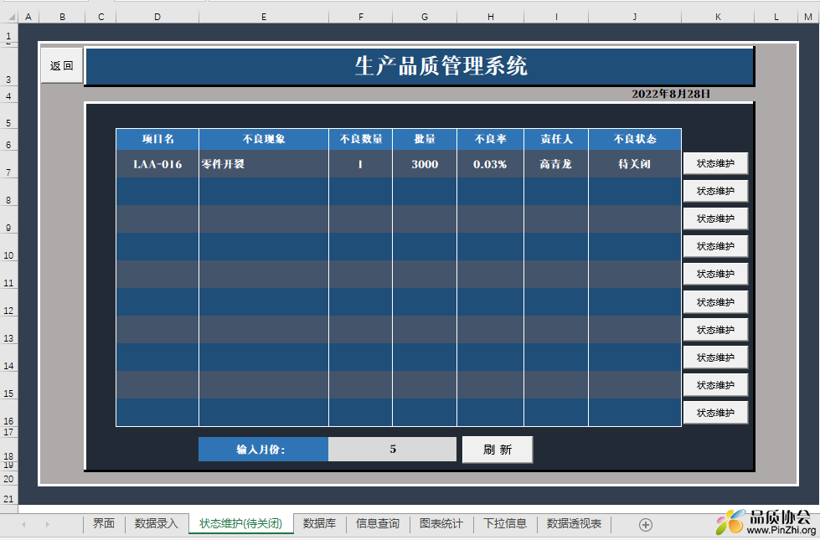The image size is (820, 540).
Task: Switch to the 数据录入 sheet tab
Action: [x=157, y=523]
